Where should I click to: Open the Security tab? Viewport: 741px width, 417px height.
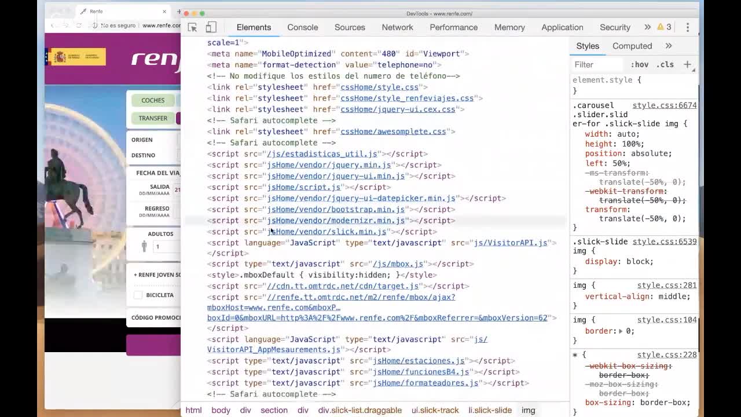click(x=615, y=27)
